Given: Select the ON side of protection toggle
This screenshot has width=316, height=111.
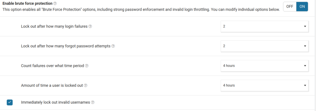Looking at the screenshot, I should (x=302, y=6).
